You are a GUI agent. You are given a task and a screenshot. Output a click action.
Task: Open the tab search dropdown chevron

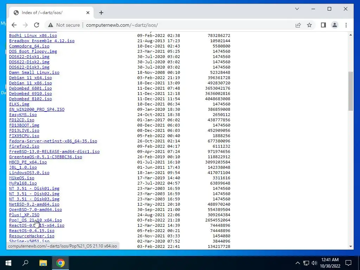coord(297,9)
